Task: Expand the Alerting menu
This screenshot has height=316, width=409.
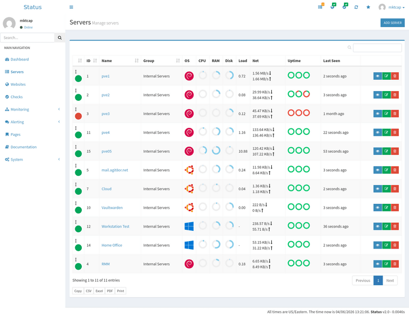Action: tap(32, 122)
